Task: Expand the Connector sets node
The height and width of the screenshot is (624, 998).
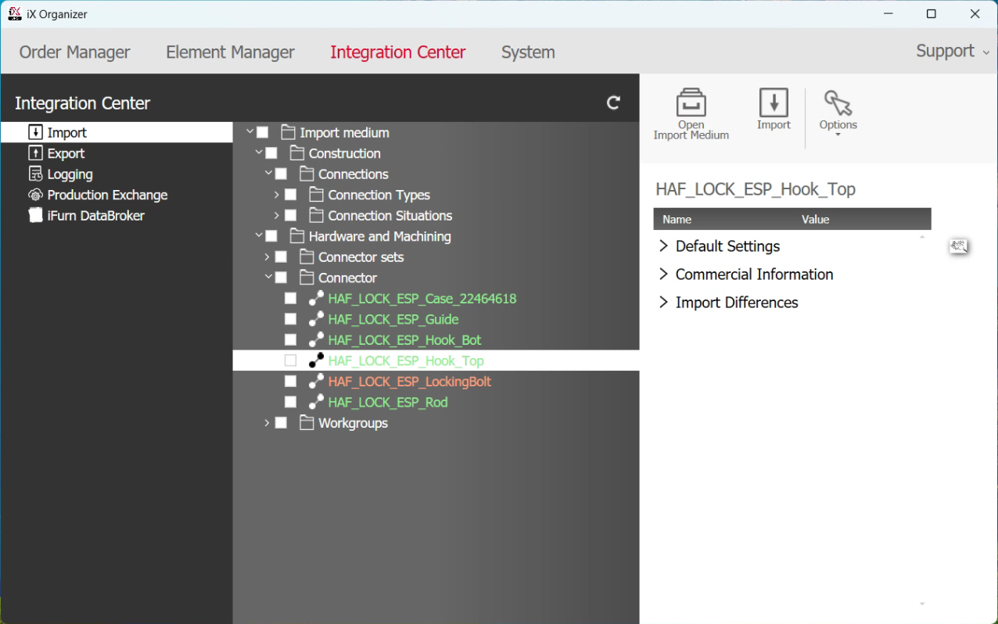Action: [267, 256]
